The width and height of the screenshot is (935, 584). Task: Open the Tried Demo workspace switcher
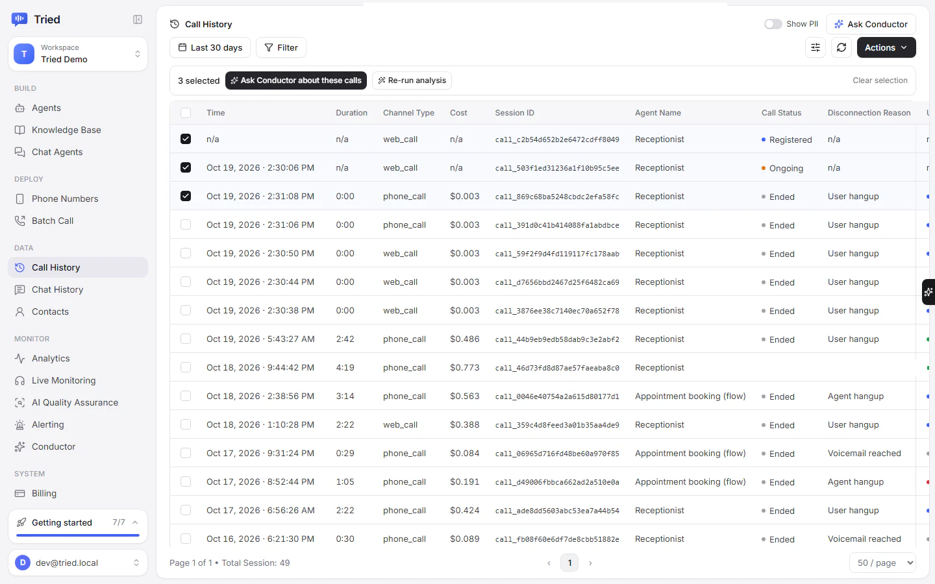coord(78,54)
